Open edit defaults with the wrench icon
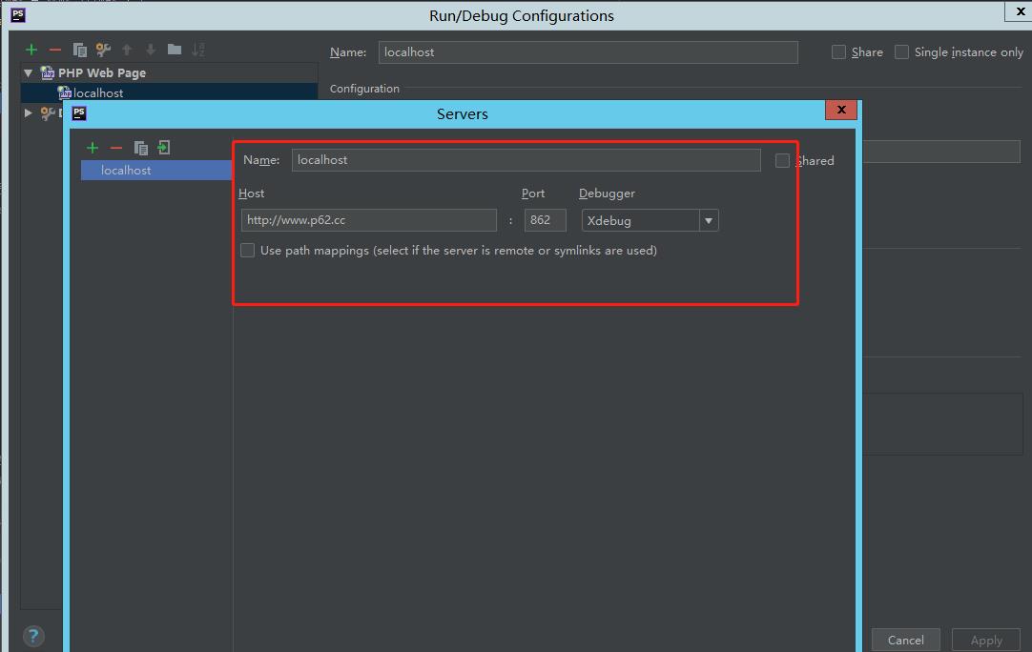The image size is (1032, 652). 103,50
